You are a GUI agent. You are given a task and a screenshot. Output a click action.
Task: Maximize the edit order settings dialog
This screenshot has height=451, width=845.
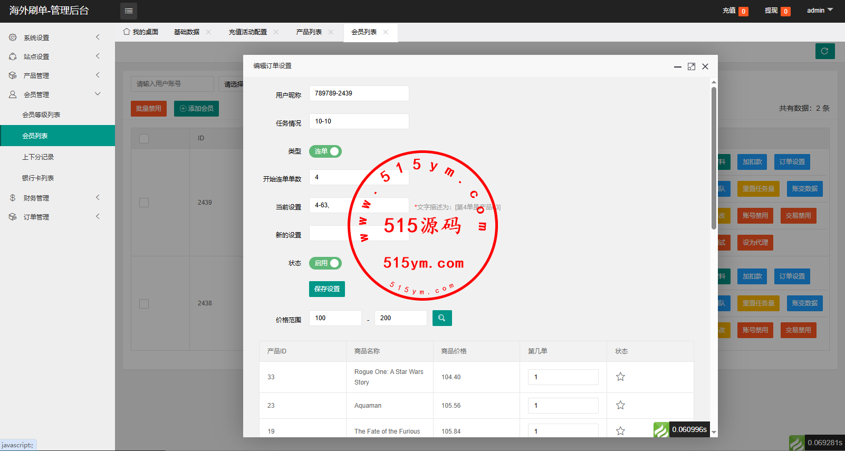[x=692, y=66]
